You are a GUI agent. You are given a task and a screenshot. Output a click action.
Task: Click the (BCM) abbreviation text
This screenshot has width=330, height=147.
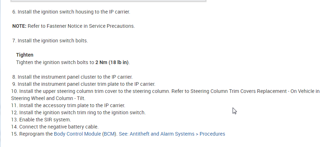110,134
